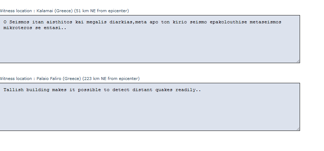Viewport: 324px width, 151px height.
Task: Click inside the Kalamai witness comment box
Action: [x=150, y=47]
